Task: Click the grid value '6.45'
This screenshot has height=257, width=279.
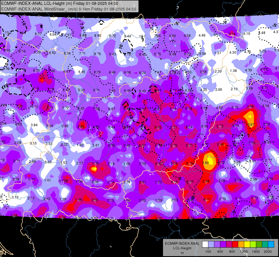Action: coord(82,72)
